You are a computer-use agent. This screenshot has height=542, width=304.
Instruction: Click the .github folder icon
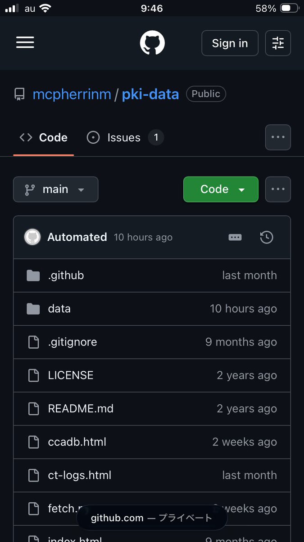click(33, 276)
